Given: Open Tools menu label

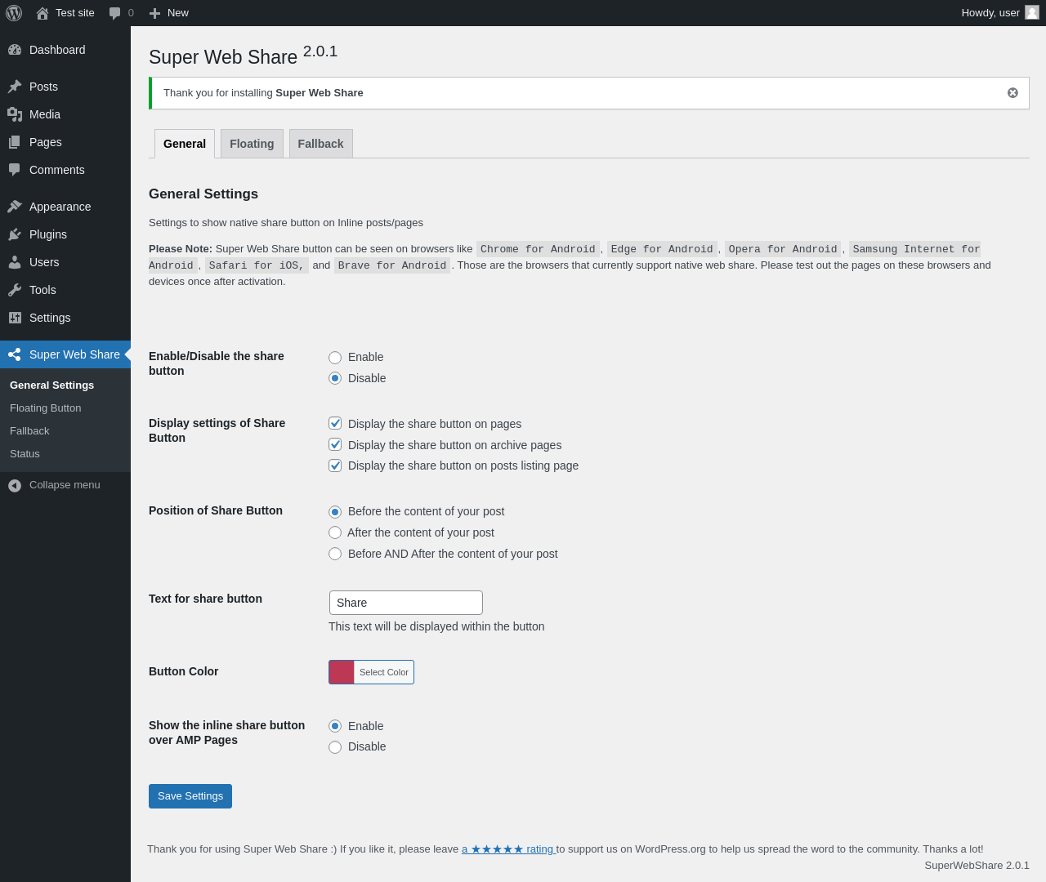Looking at the screenshot, I should coord(42,290).
